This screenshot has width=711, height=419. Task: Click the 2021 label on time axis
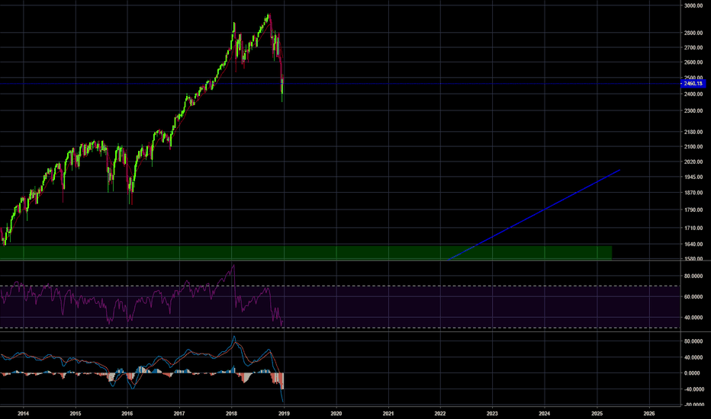coord(388,414)
